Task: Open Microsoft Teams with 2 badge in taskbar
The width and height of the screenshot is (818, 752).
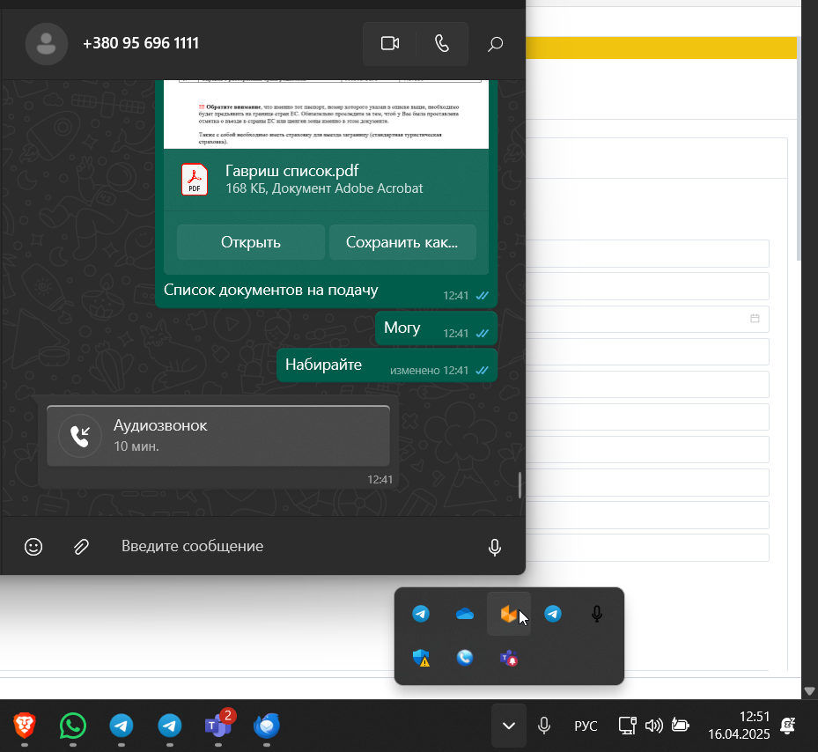Action: (x=218, y=725)
